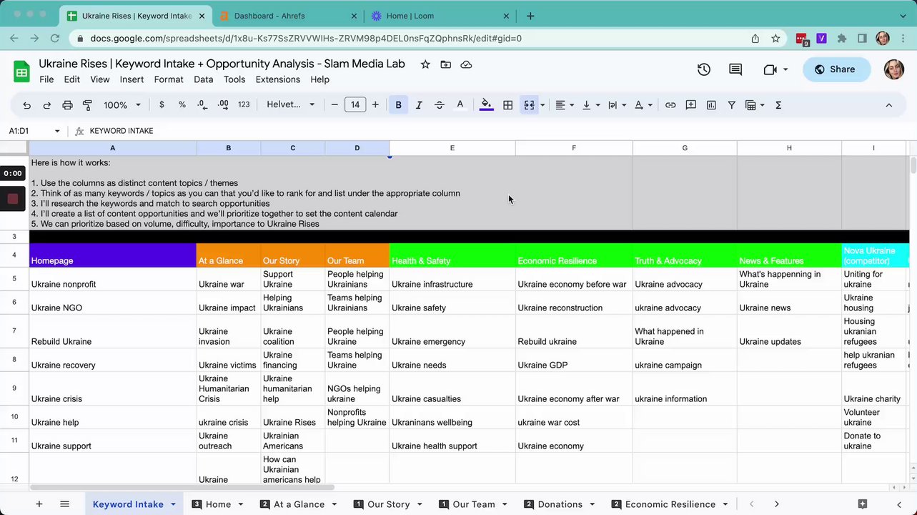The height and width of the screenshot is (515, 917).
Task: Open text rotation dropdown
Action: click(x=643, y=105)
